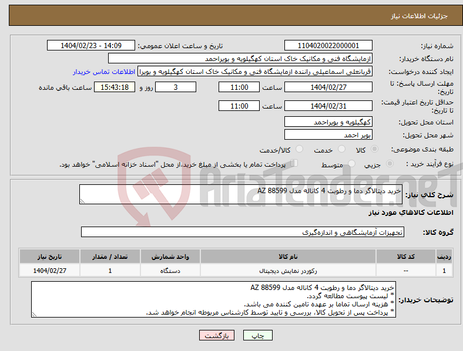Image resolution: width=463 pixels, height=351 pixels.
Task: Click the کد کالا column header
Action: [x=406, y=256]
